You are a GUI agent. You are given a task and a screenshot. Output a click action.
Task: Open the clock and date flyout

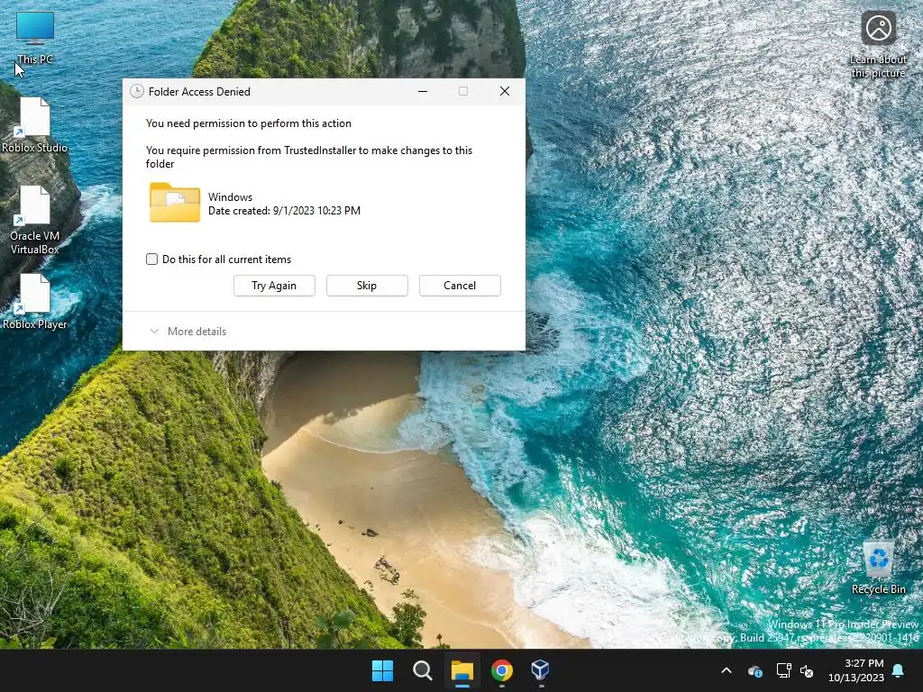tap(856, 670)
